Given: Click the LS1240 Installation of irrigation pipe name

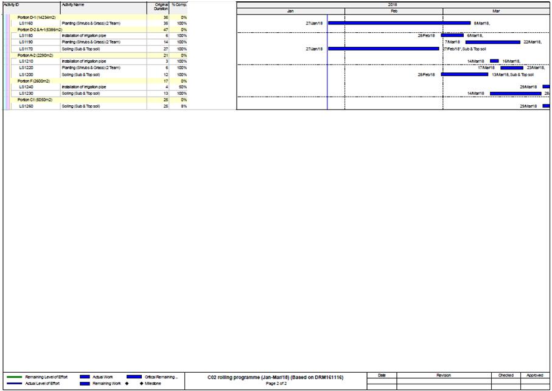Looking at the screenshot, I should point(84,87).
